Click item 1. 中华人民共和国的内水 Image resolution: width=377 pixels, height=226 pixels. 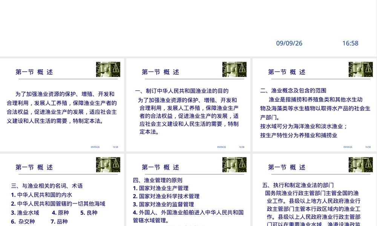pyautogui.click(x=41, y=195)
